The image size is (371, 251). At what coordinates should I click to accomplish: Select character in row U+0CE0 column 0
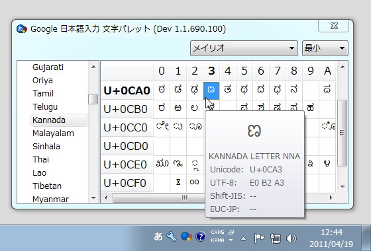(x=162, y=164)
